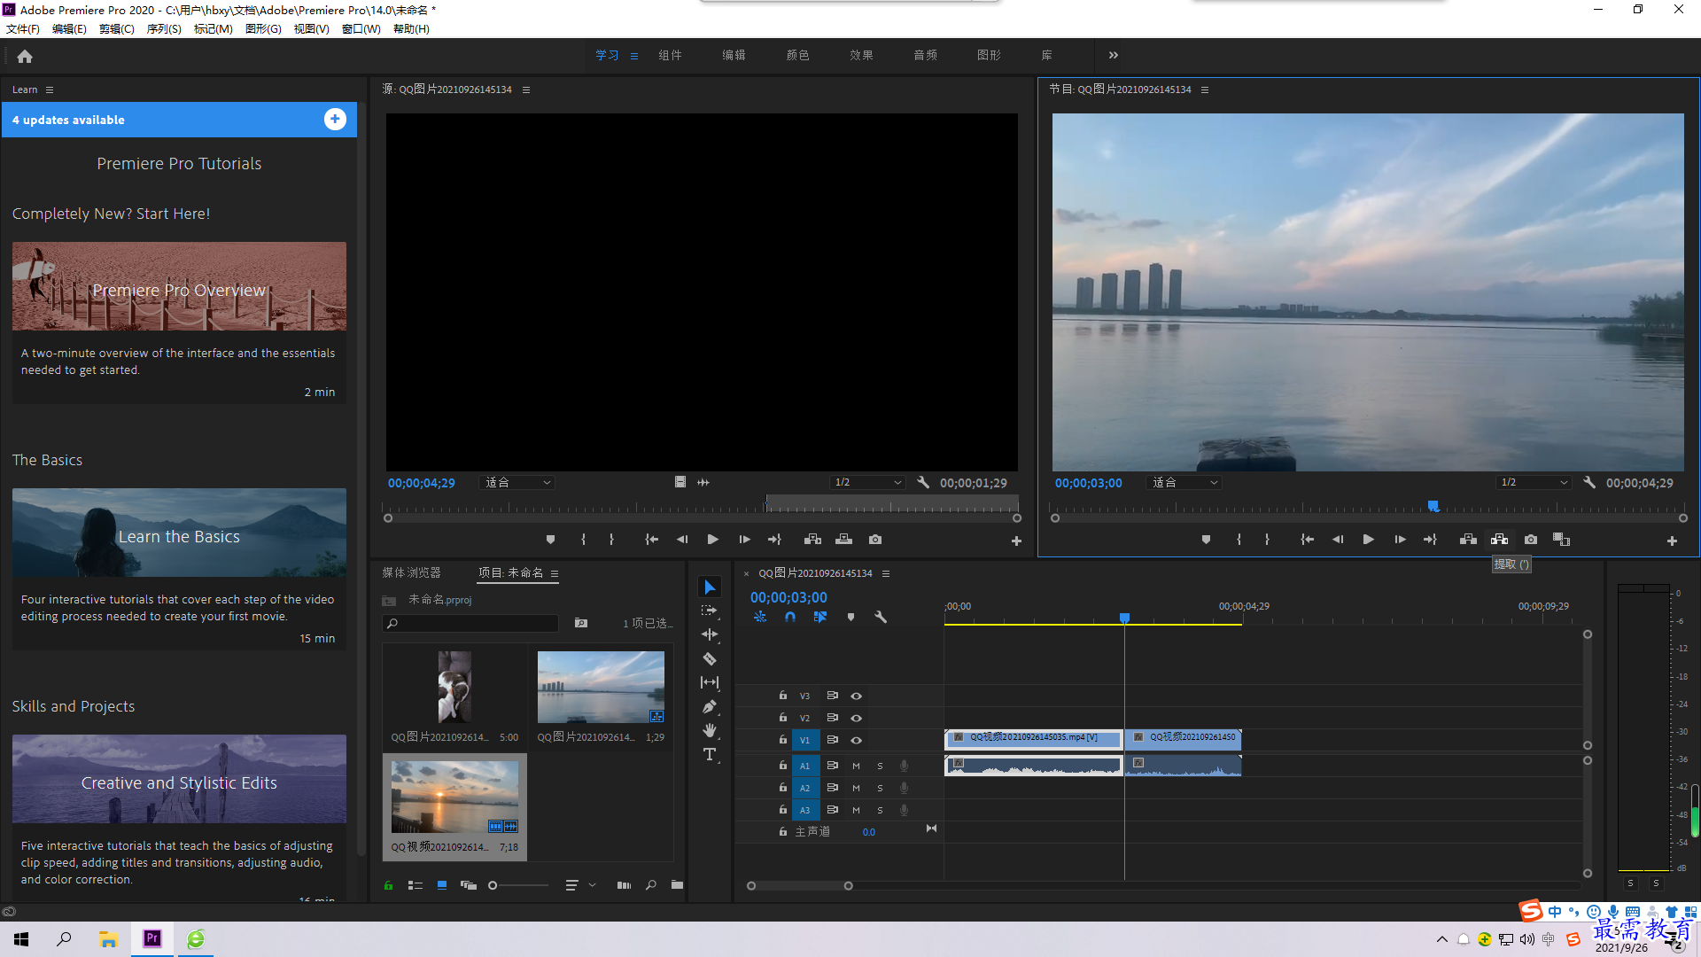Open 剪辑(C) menu
Viewport: 1701px width, 957px height.
pos(117,29)
